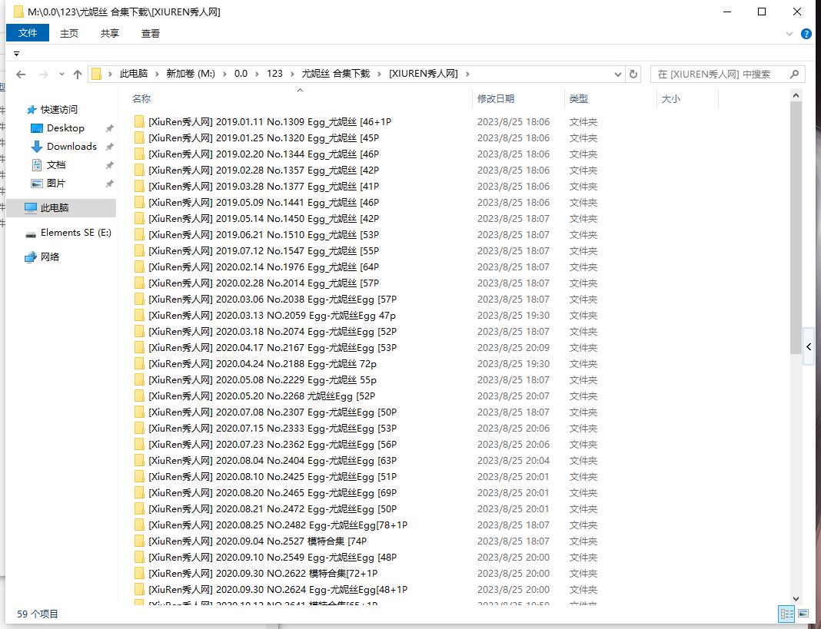Open the 文件 ribbon tab
The height and width of the screenshot is (629, 821).
[x=27, y=34]
